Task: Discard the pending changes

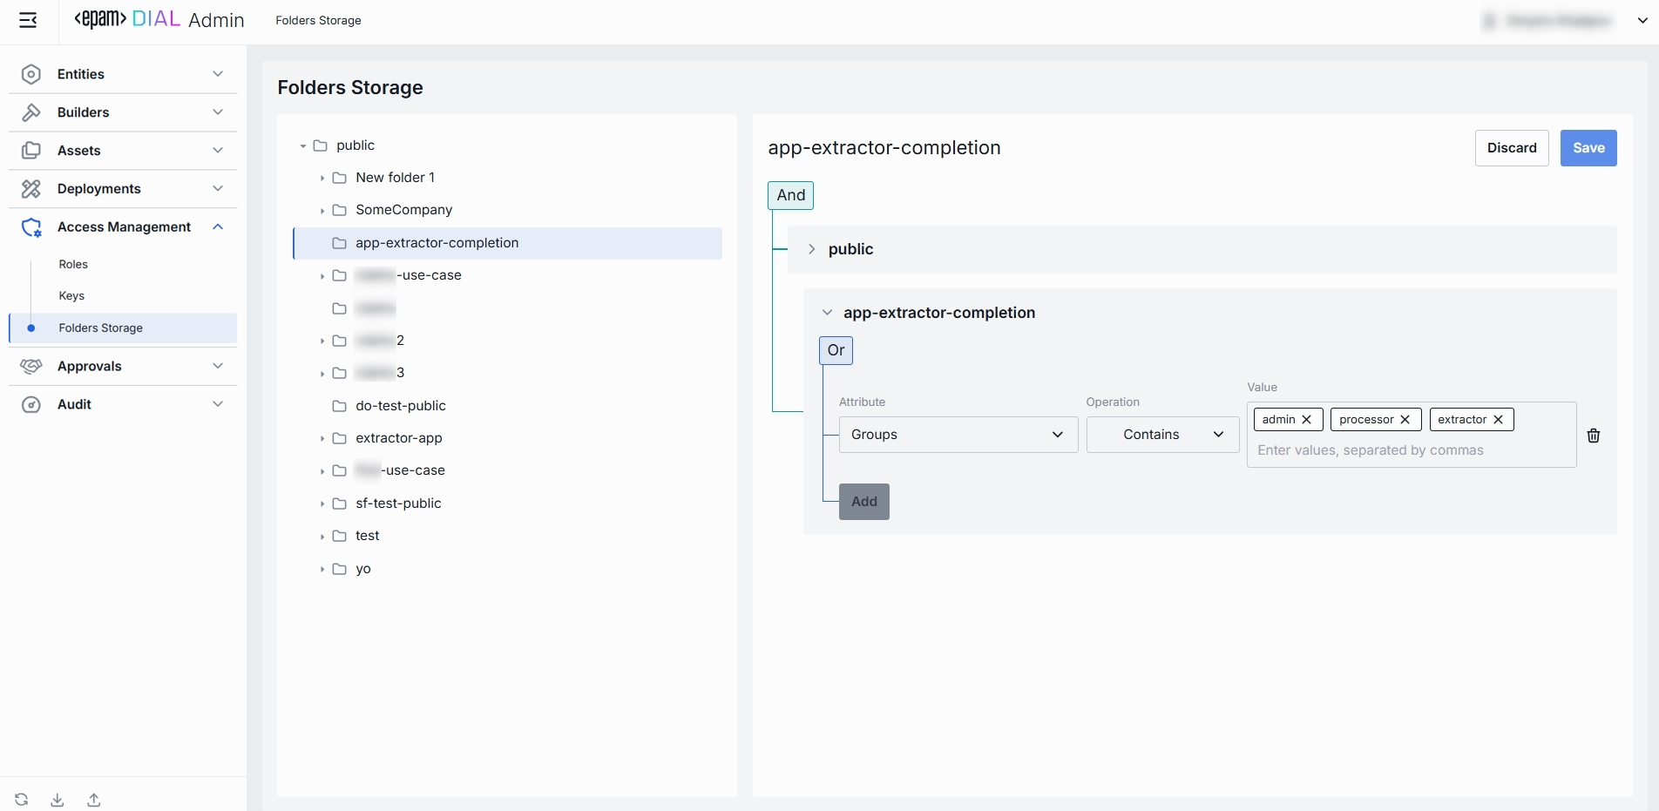Action: 1511,148
